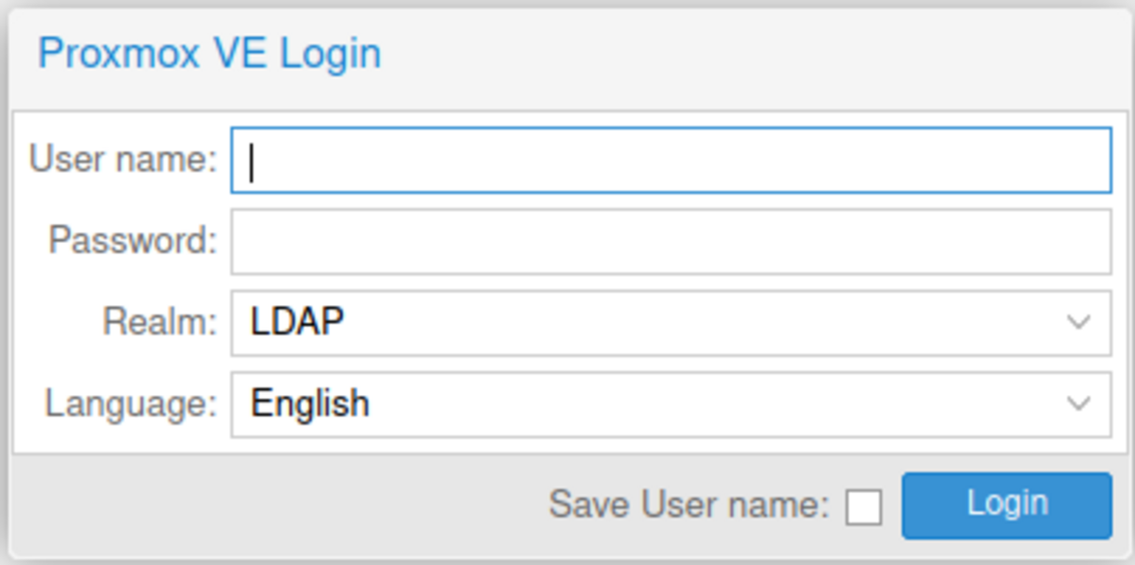This screenshot has height=565, width=1135.
Task: Click the English value in the Language box
Action: [309, 404]
